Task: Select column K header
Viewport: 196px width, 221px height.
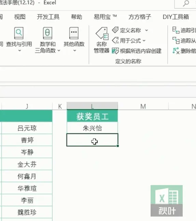Action: click(60, 106)
